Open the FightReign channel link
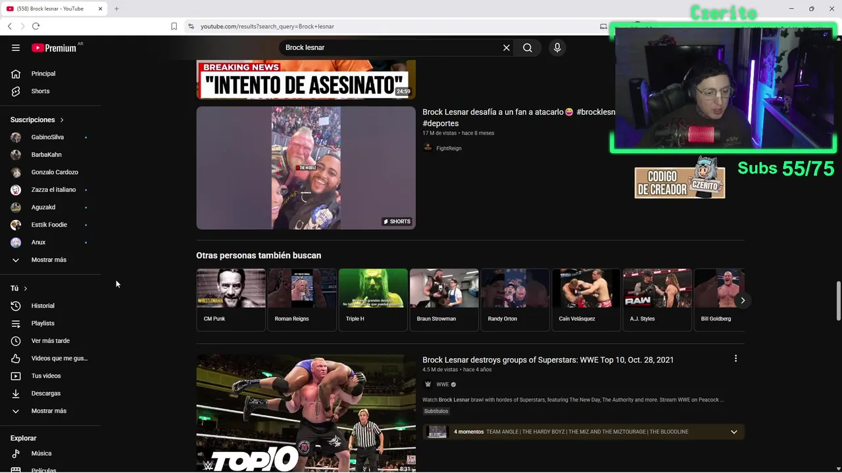 [449, 148]
